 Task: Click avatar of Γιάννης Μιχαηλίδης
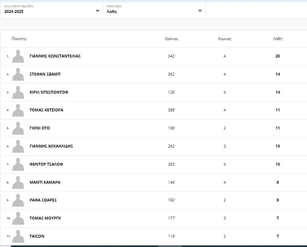pos(18,146)
